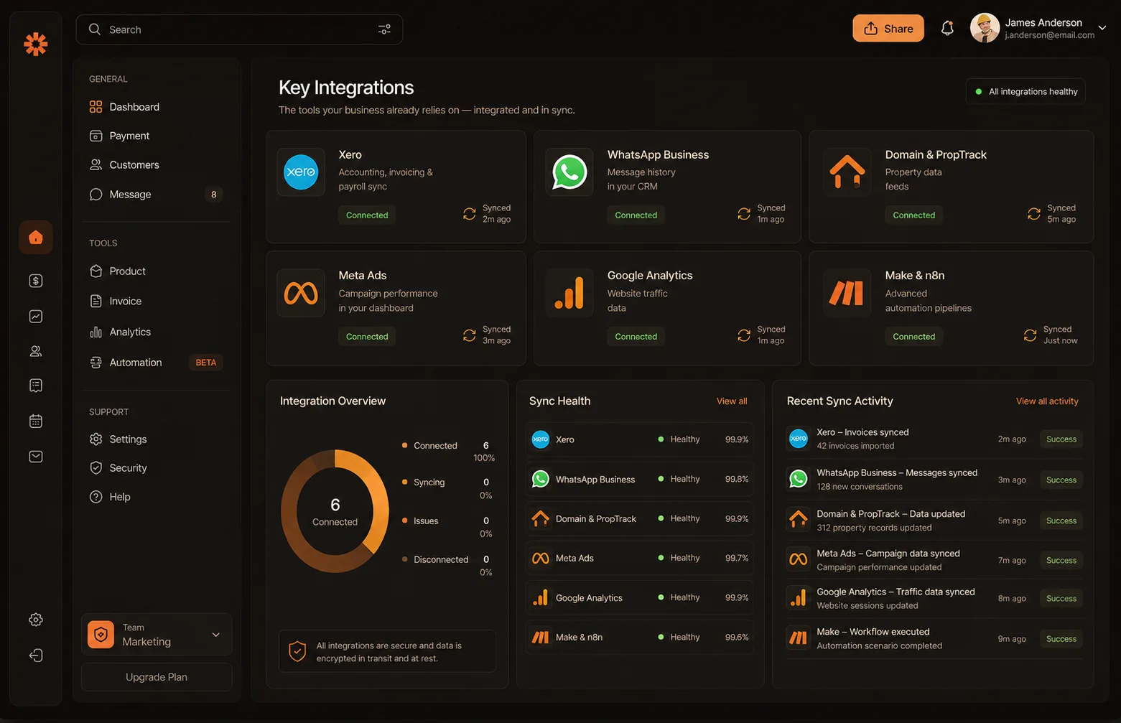Open Customers in the sidebar
The image size is (1121, 723).
pyautogui.click(x=156, y=165)
